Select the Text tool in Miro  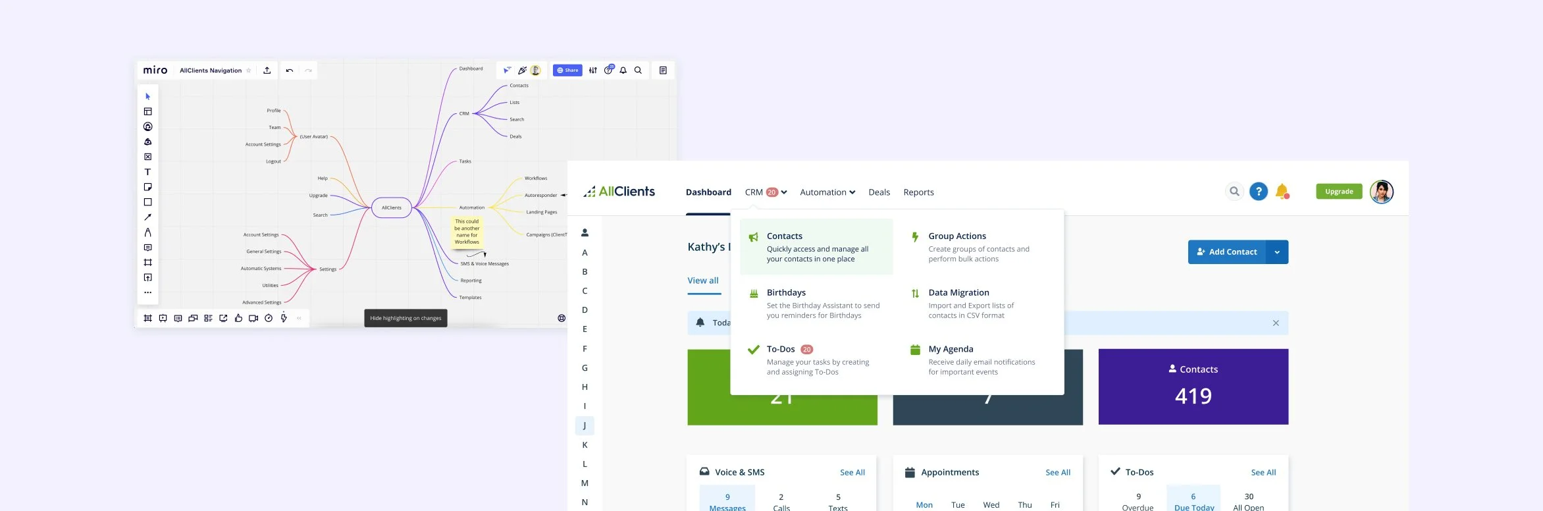pyautogui.click(x=147, y=172)
